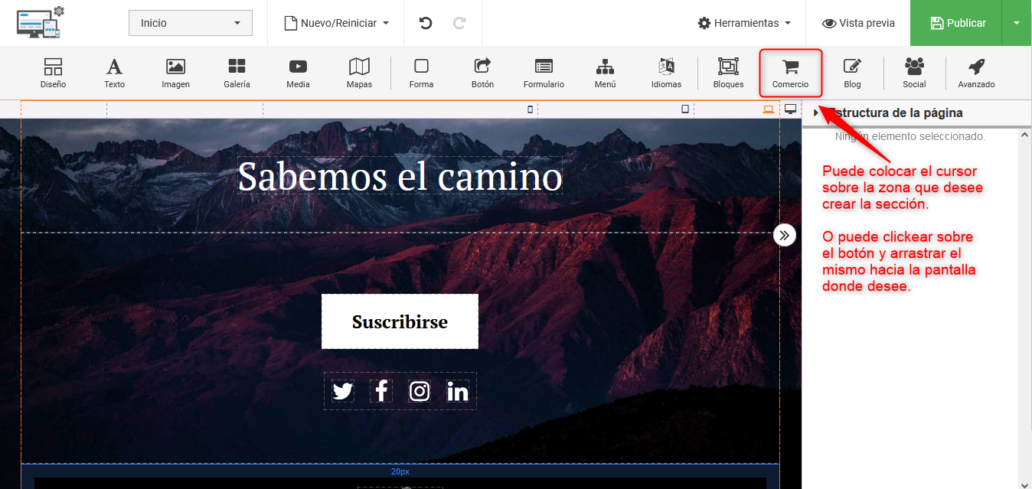Collapse the Estructura de la página panel
The width and height of the screenshot is (1032, 489).
[x=816, y=113]
